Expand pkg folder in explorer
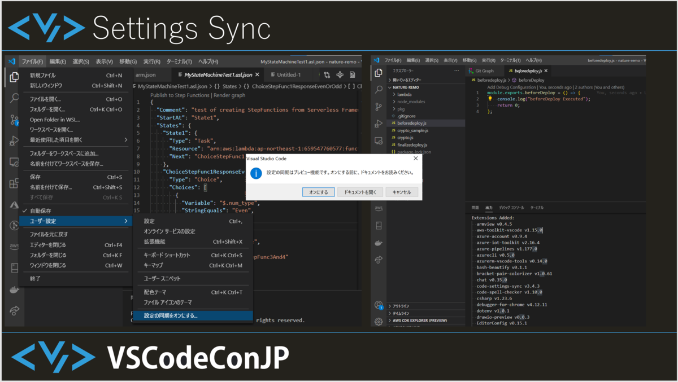 pos(425,108)
